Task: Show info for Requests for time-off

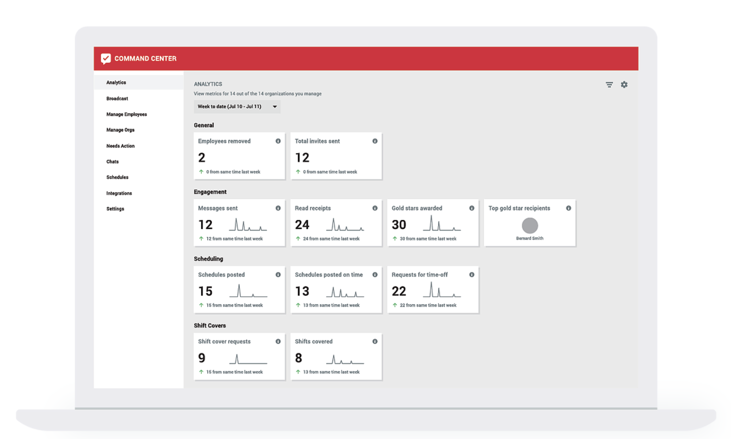Action: pos(472,275)
